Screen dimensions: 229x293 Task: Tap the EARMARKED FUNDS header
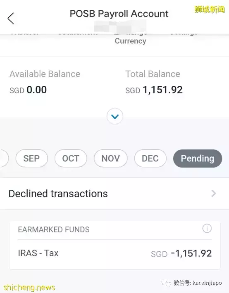click(x=54, y=229)
